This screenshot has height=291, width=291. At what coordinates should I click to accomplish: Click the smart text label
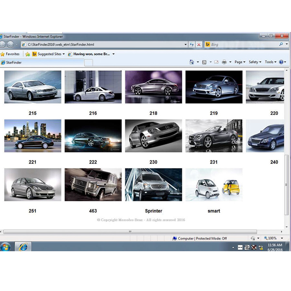214,211
